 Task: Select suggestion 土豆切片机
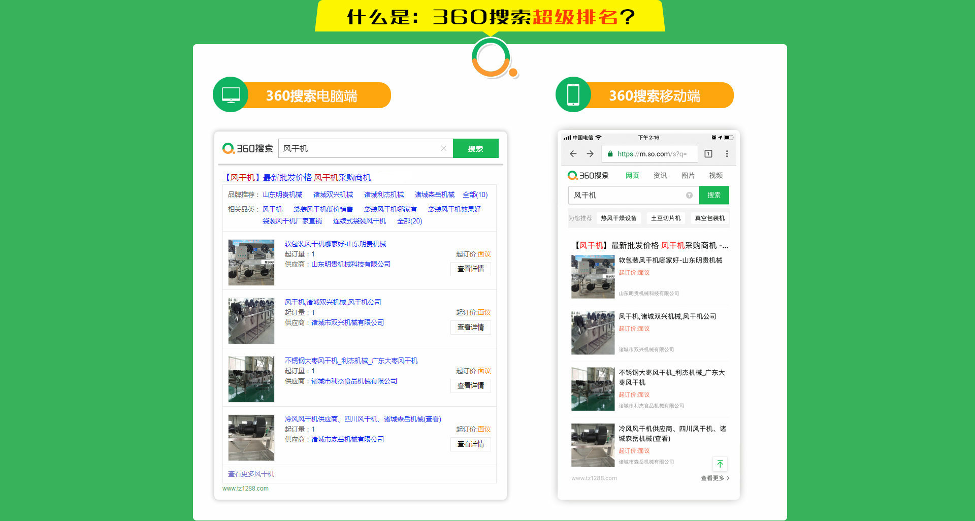(666, 218)
